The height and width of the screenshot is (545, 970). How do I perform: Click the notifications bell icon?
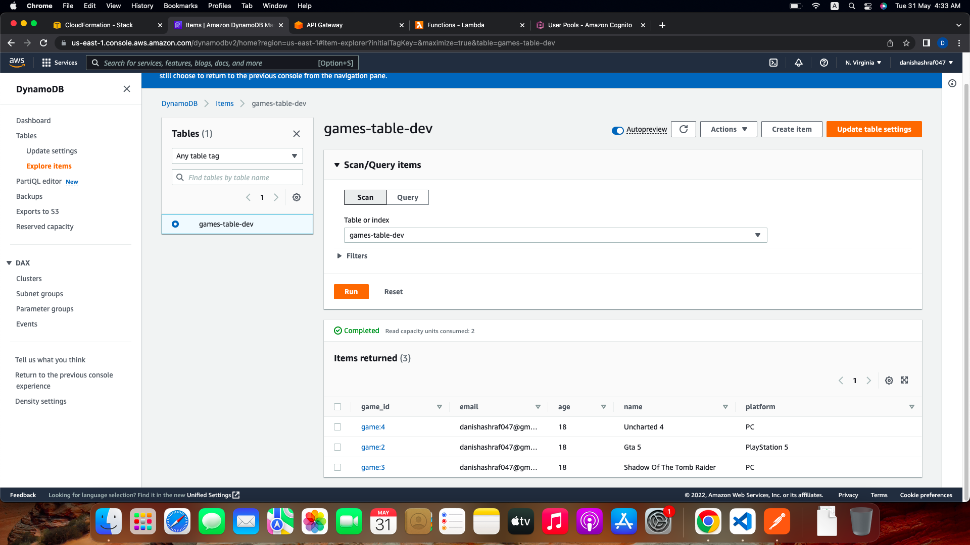pos(799,63)
